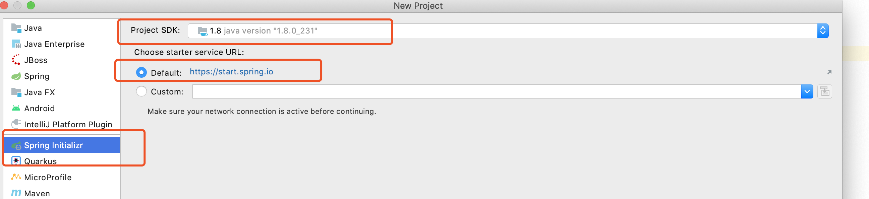Click the MicroProfile icon

tap(16, 177)
